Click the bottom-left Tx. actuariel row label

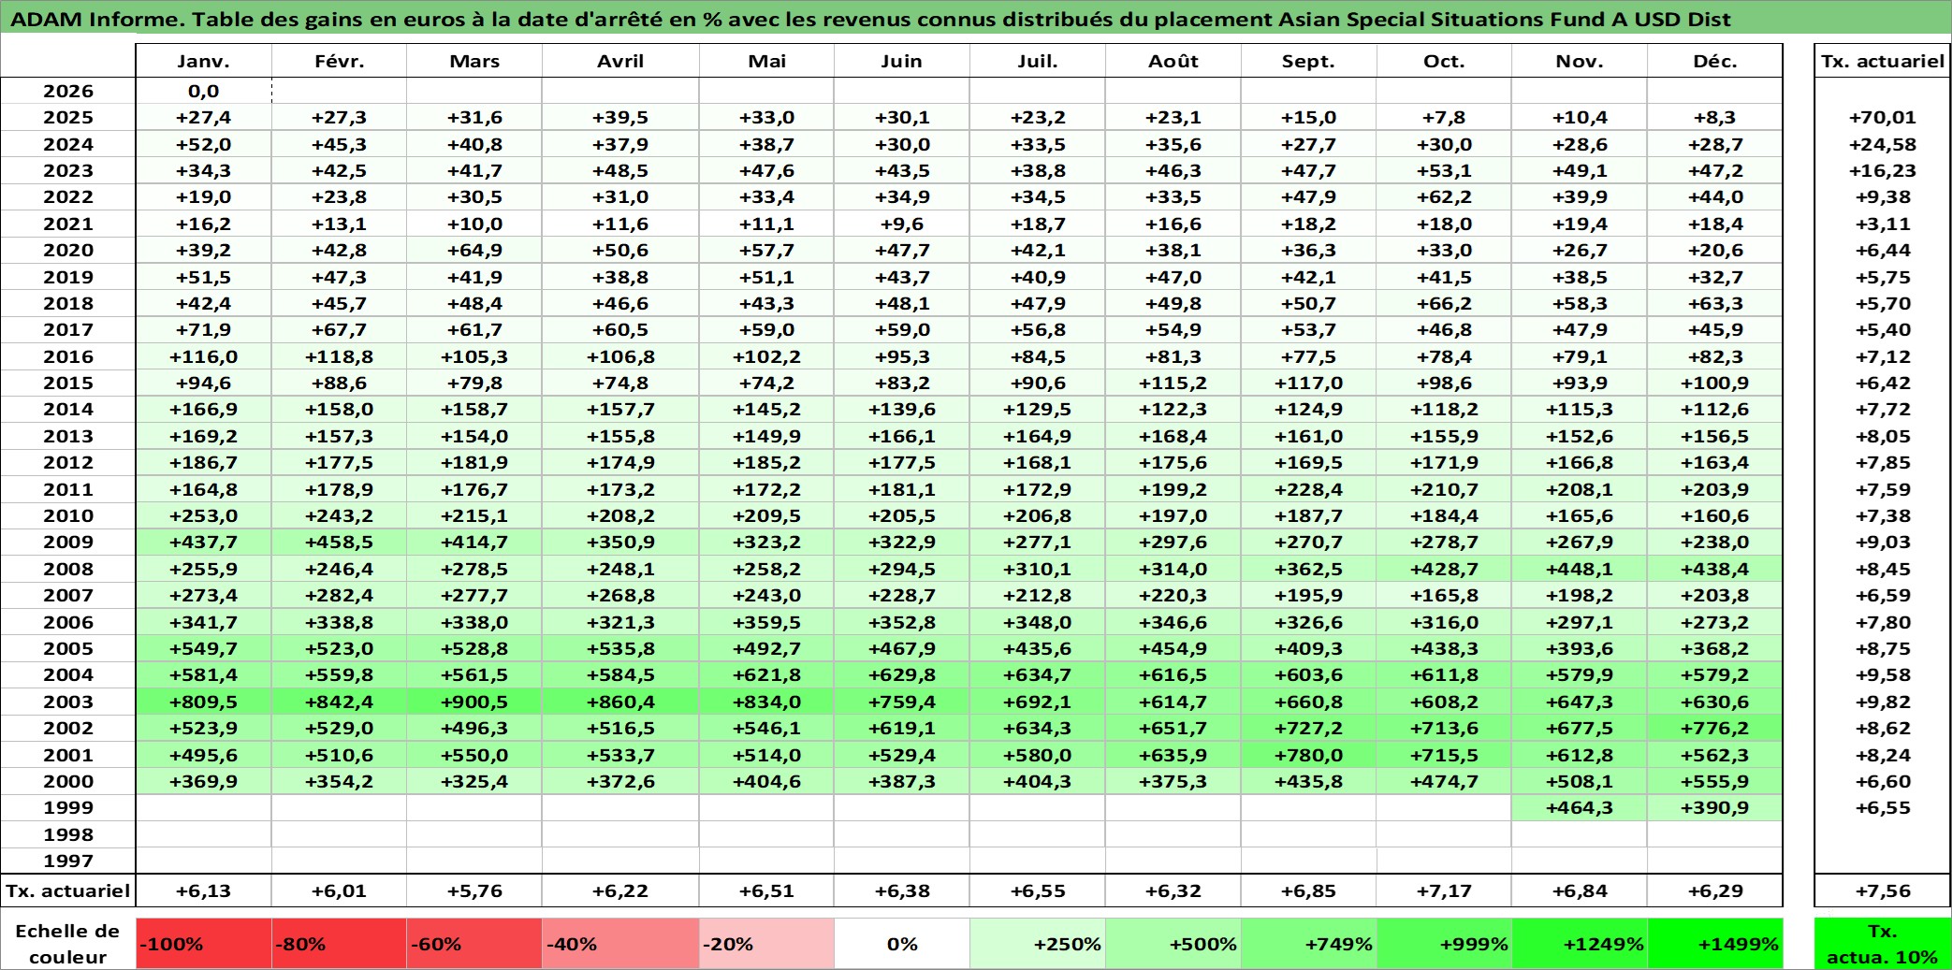pyautogui.click(x=68, y=890)
